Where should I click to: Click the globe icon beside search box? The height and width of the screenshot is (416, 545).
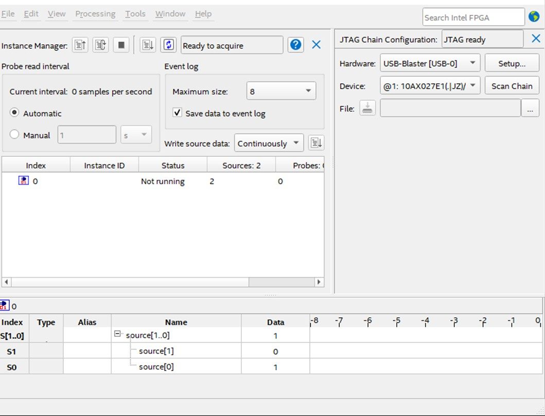534,17
